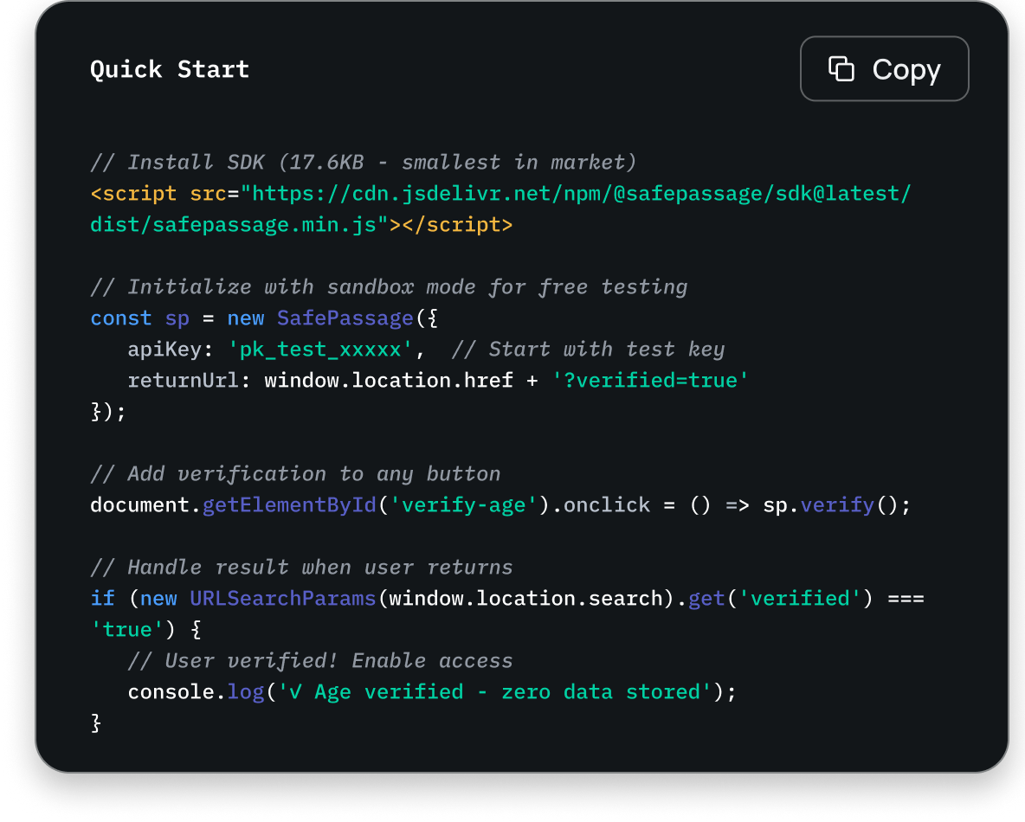The image size is (1025, 822).
Task: Click the 'sp.verify();' call
Action: pyautogui.click(x=837, y=505)
